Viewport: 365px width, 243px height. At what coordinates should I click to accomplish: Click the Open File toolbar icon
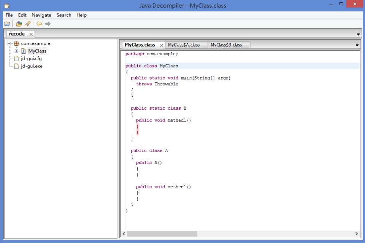(8, 24)
